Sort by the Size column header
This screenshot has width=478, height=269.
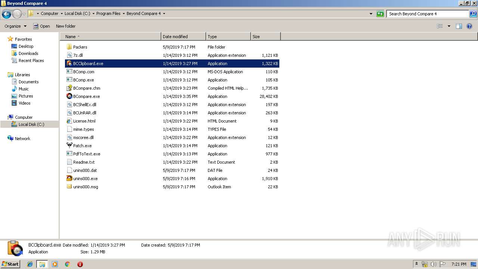click(x=266, y=37)
